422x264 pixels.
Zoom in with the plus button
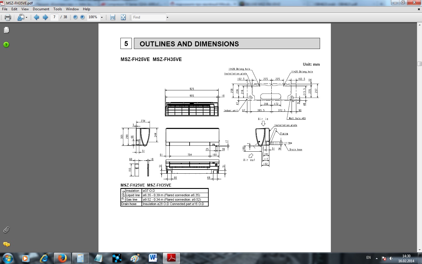(82, 17)
